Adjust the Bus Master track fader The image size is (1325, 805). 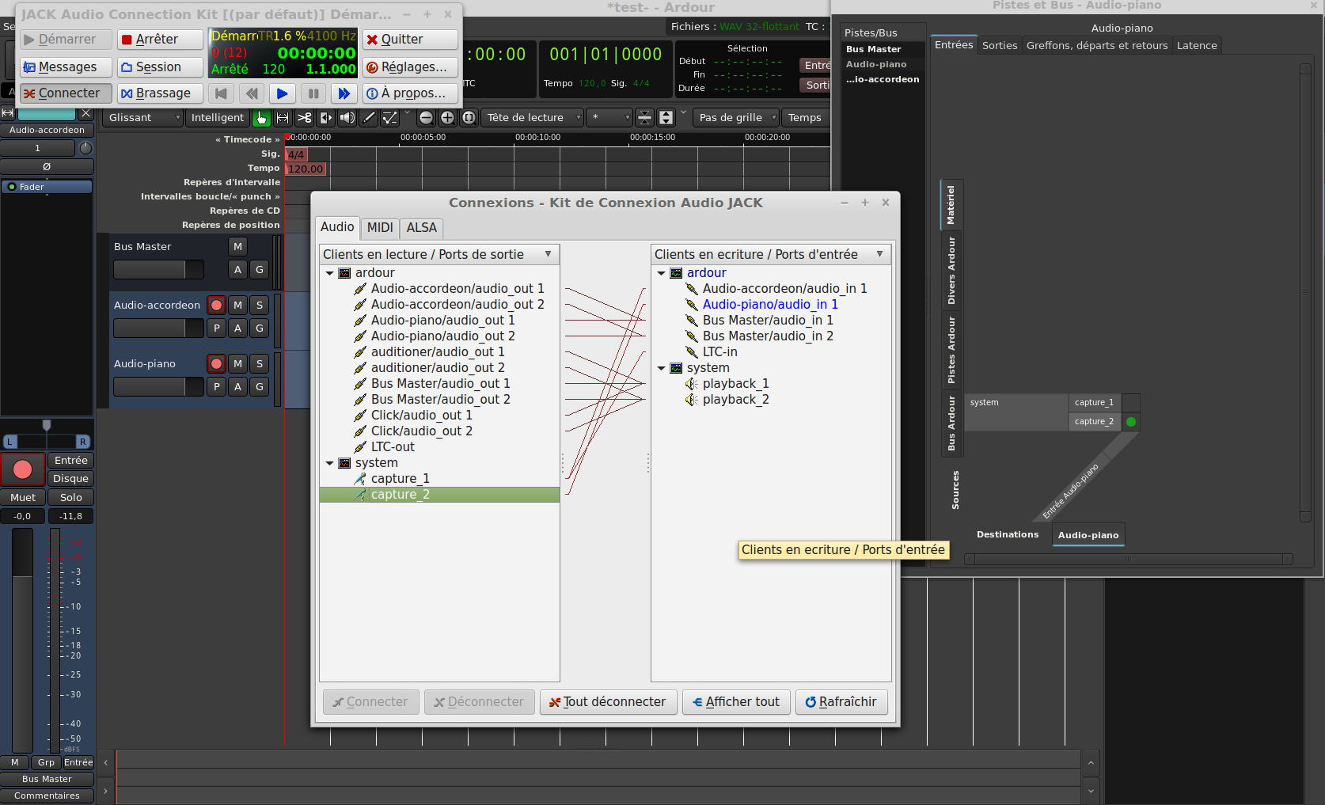click(158, 270)
